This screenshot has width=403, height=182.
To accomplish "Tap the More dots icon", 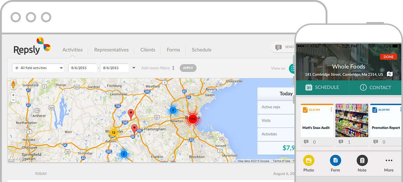I will tap(389, 160).
